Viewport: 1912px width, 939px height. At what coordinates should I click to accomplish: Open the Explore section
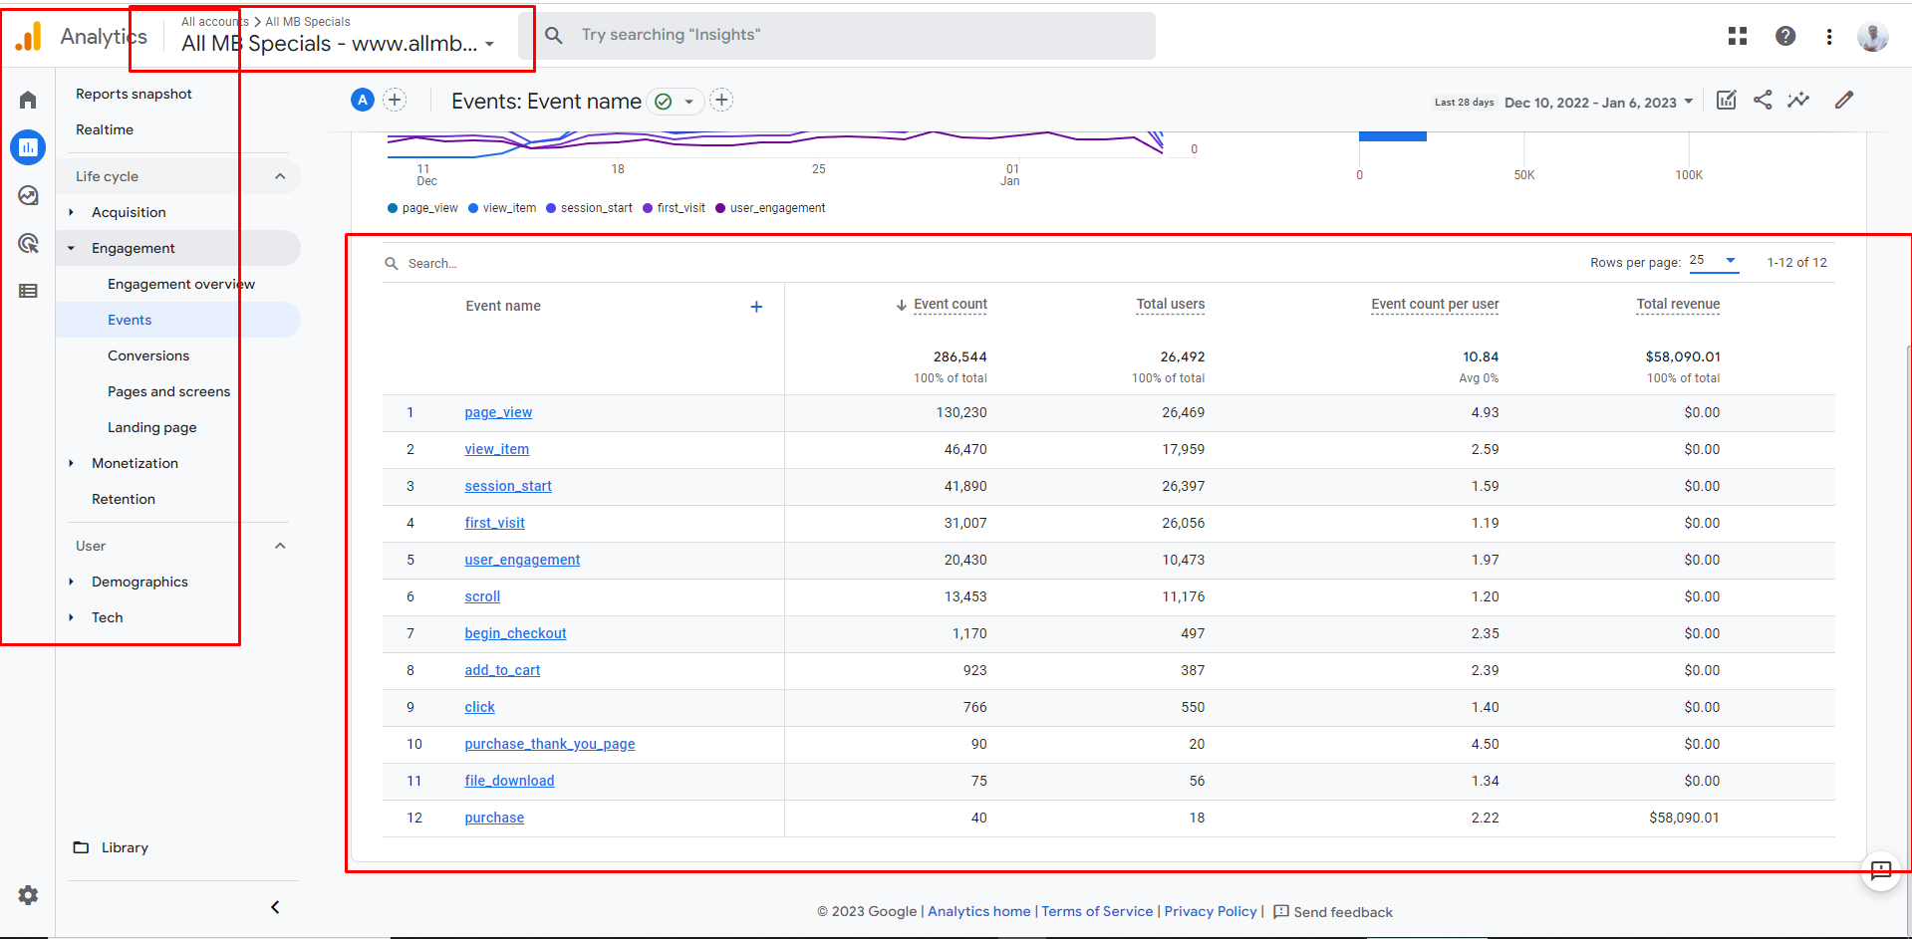coord(28,196)
